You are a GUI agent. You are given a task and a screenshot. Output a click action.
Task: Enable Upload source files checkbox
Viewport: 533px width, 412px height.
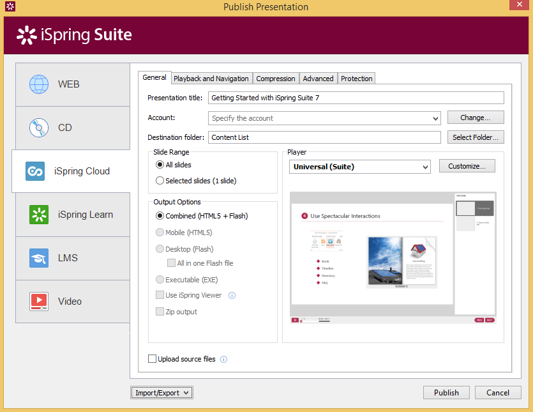click(153, 358)
